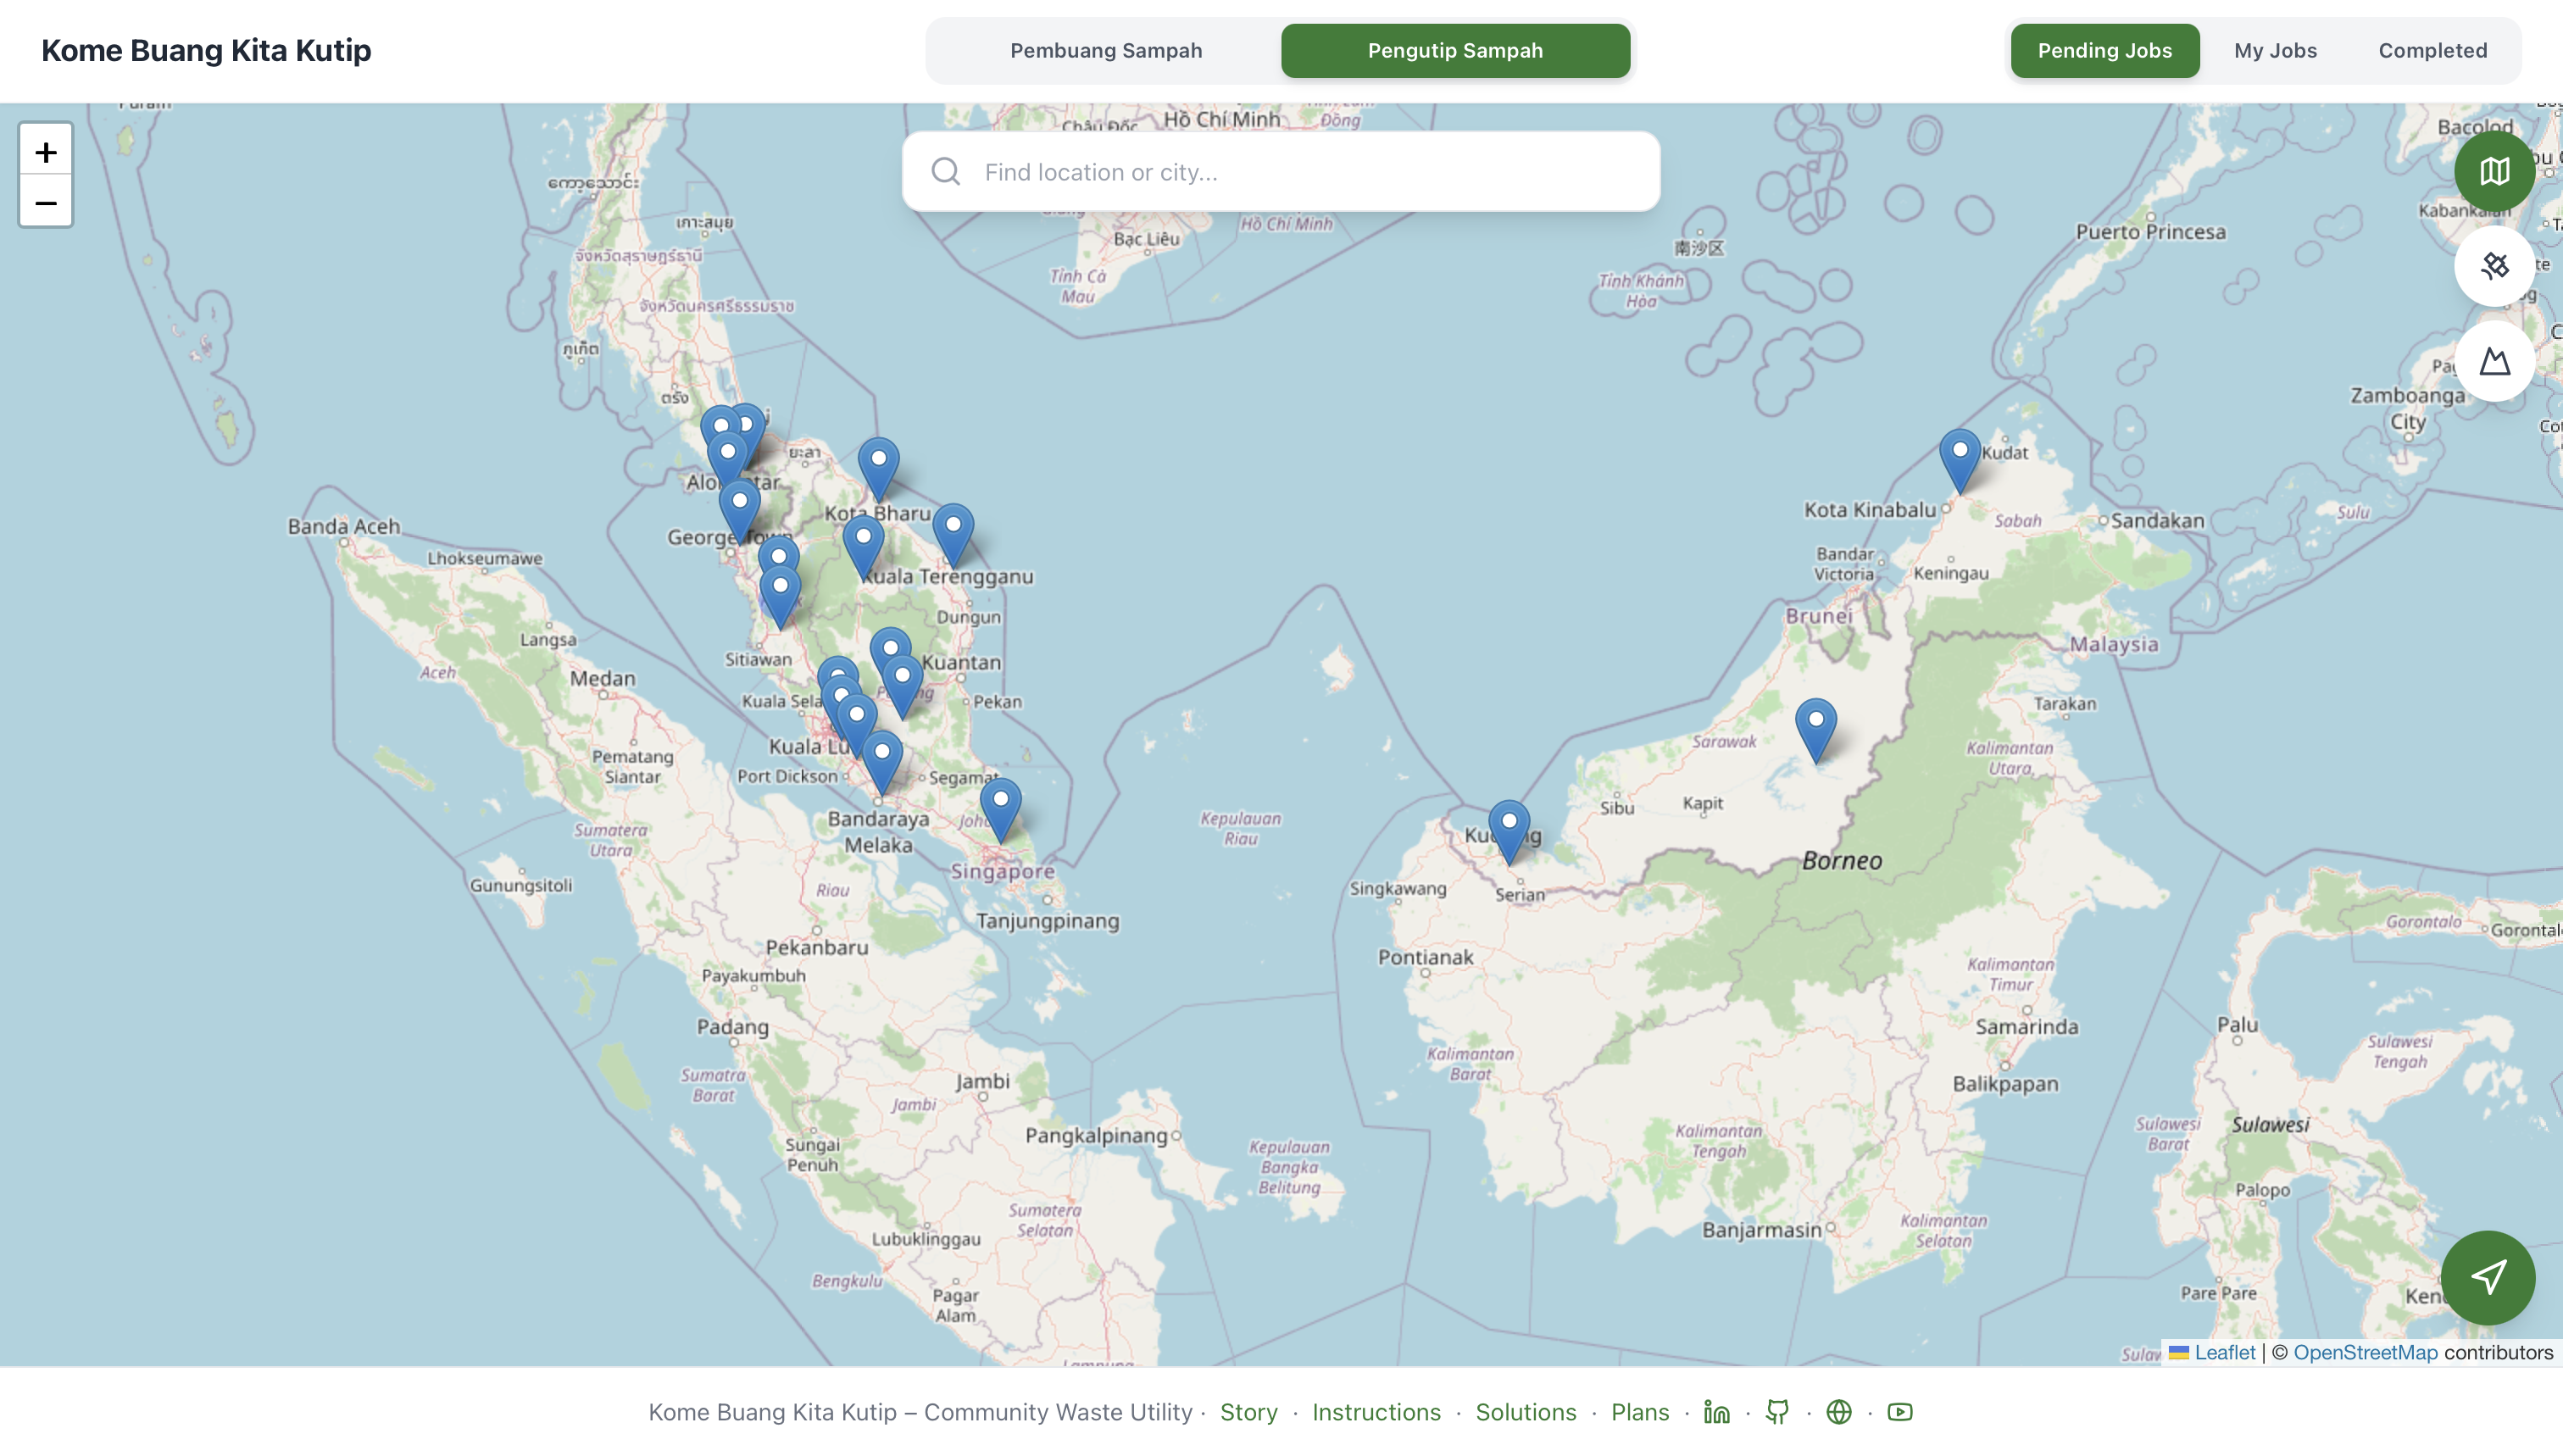Zoom out the map with minus button
Image resolution: width=2563 pixels, height=1456 pixels.
coord(46,203)
